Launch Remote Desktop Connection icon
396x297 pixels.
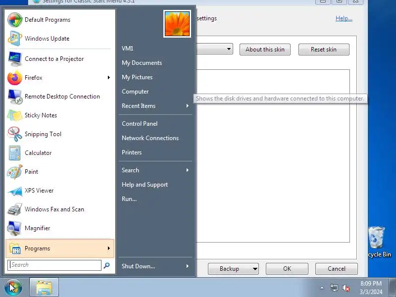15,97
